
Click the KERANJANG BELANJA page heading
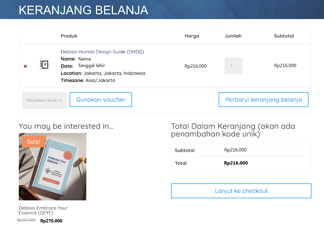84,10
